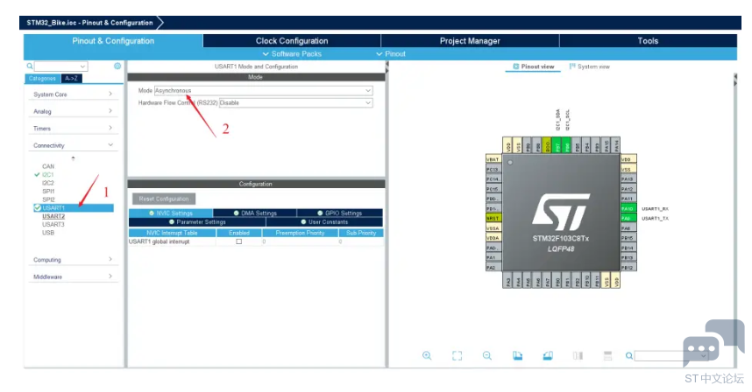Click the peripheral search magnifier icon
The image size is (752, 392).
(x=30, y=66)
